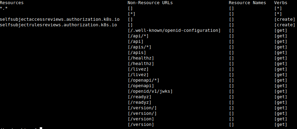Click the [create] verb for selfsubjectaccessreviews
This screenshot has width=297, height=129.
[285, 19]
